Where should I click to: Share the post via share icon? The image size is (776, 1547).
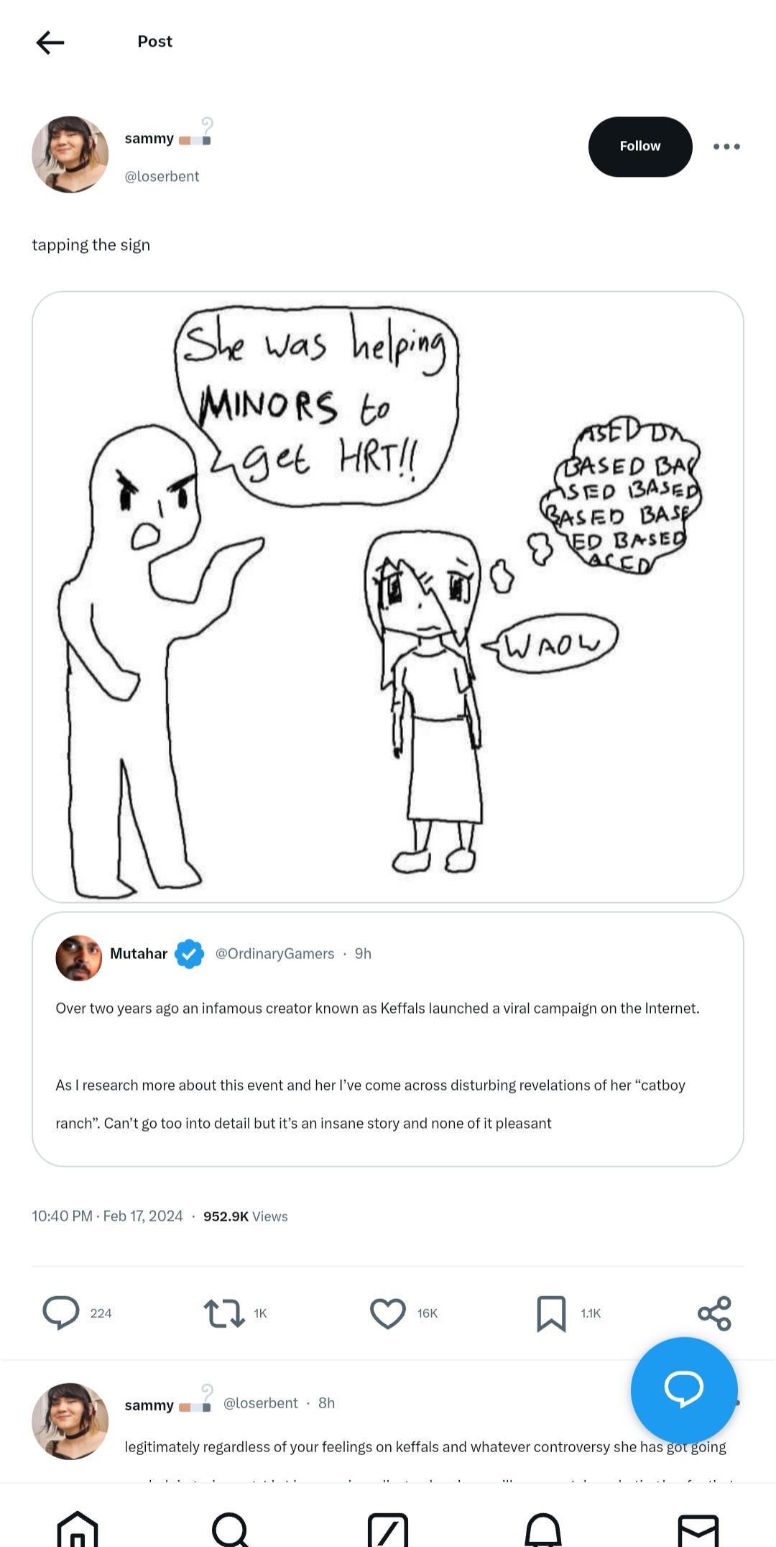point(714,1313)
